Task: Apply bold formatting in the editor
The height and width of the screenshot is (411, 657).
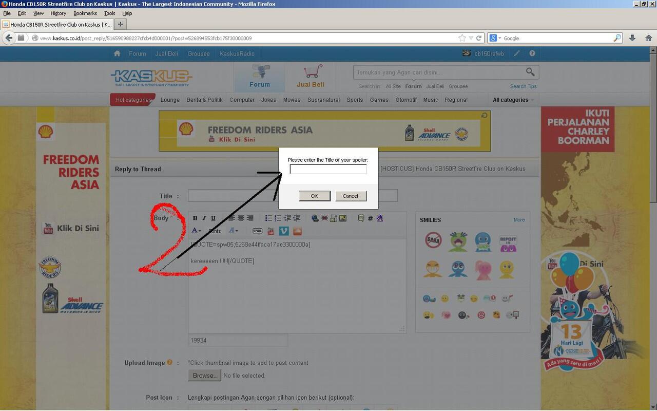Action: (x=195, y=218)
